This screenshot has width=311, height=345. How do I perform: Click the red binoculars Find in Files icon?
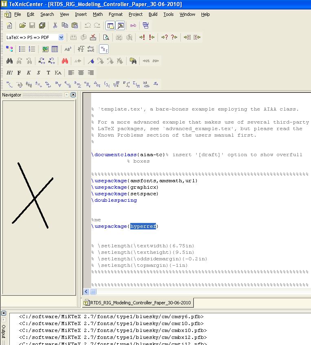click(65, 61)
